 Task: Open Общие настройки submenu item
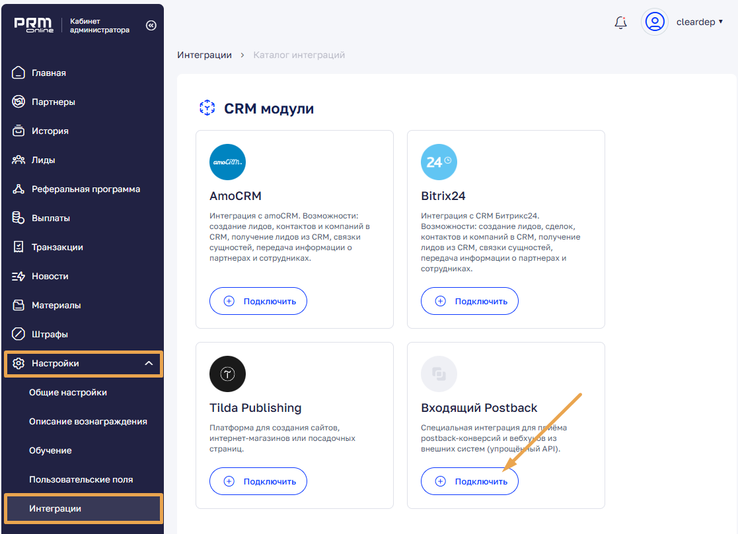pos(68,393)
